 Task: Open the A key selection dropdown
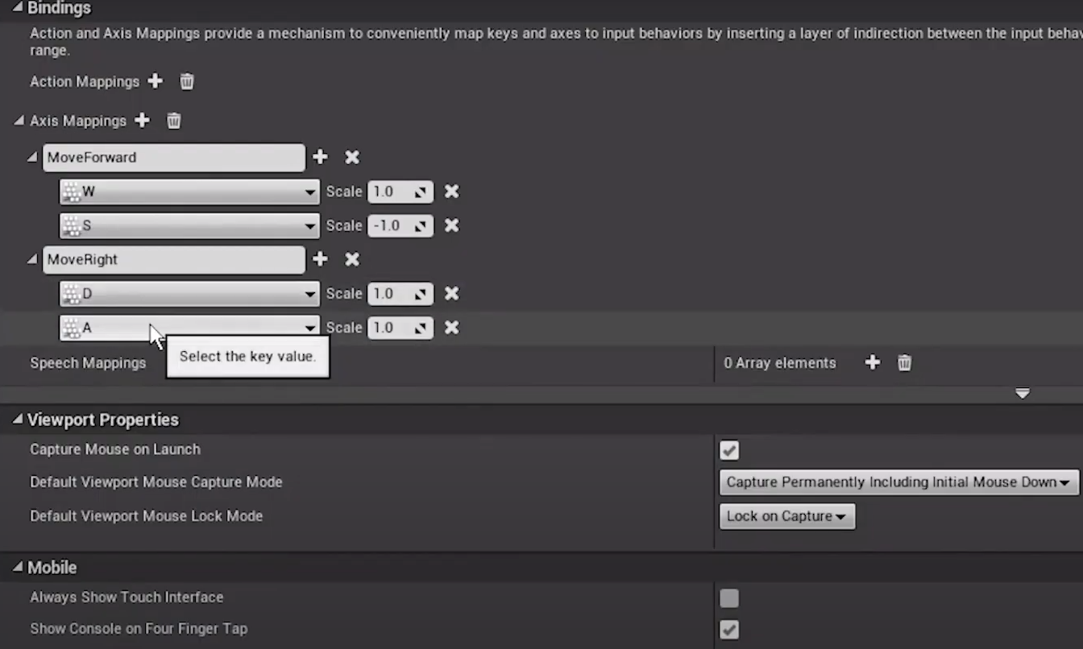[x=309, y=328]
